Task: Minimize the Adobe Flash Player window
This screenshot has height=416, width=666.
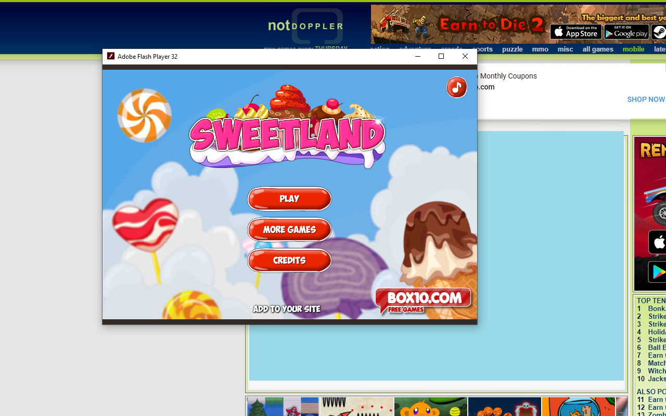Action: 417,56
